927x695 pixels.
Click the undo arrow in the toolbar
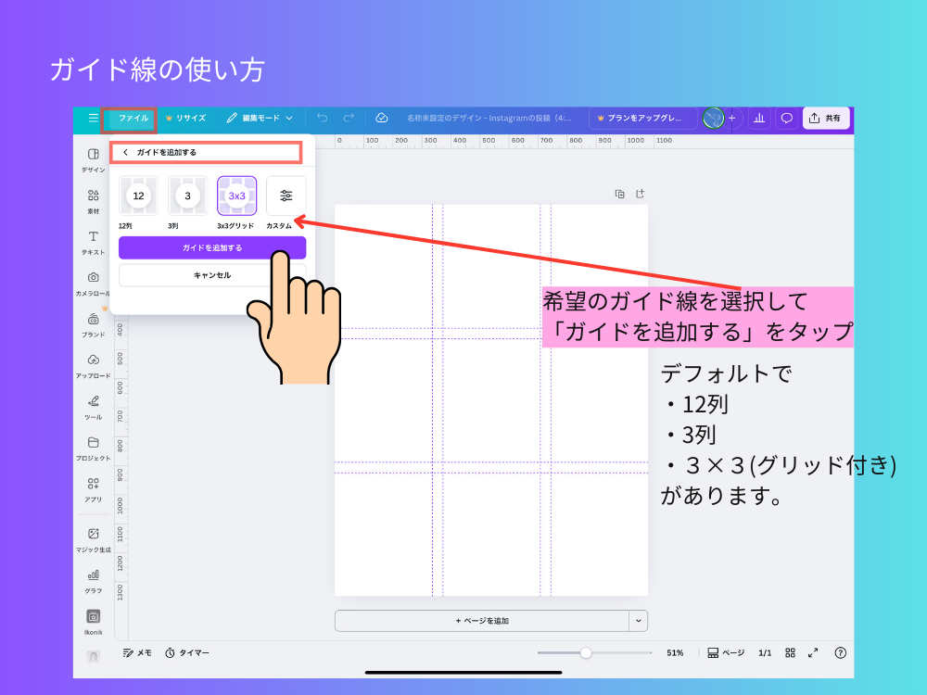(323, 118)
